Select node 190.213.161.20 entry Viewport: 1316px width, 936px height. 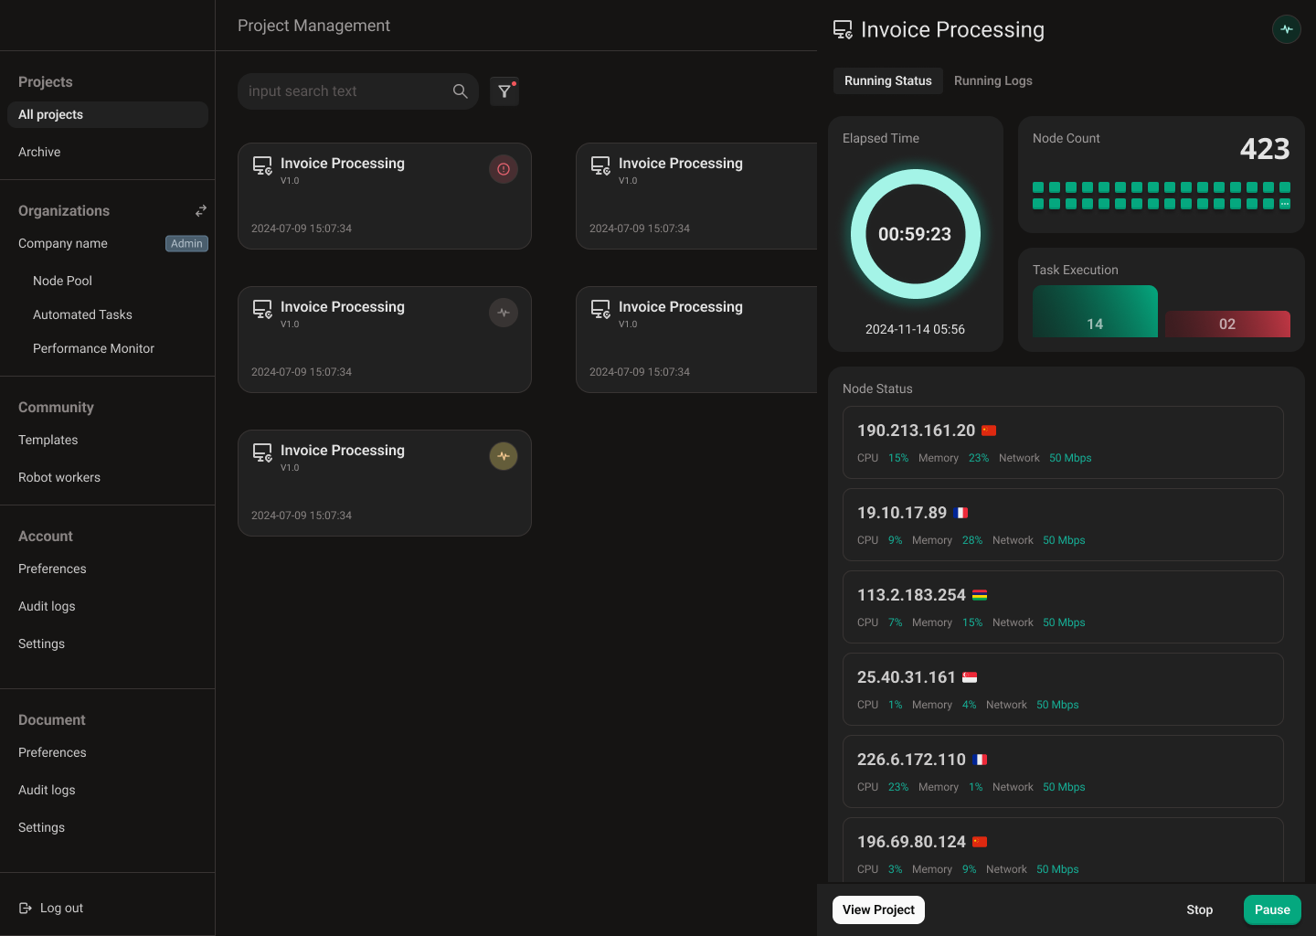pyautogui.click(x=1062, y=442)
